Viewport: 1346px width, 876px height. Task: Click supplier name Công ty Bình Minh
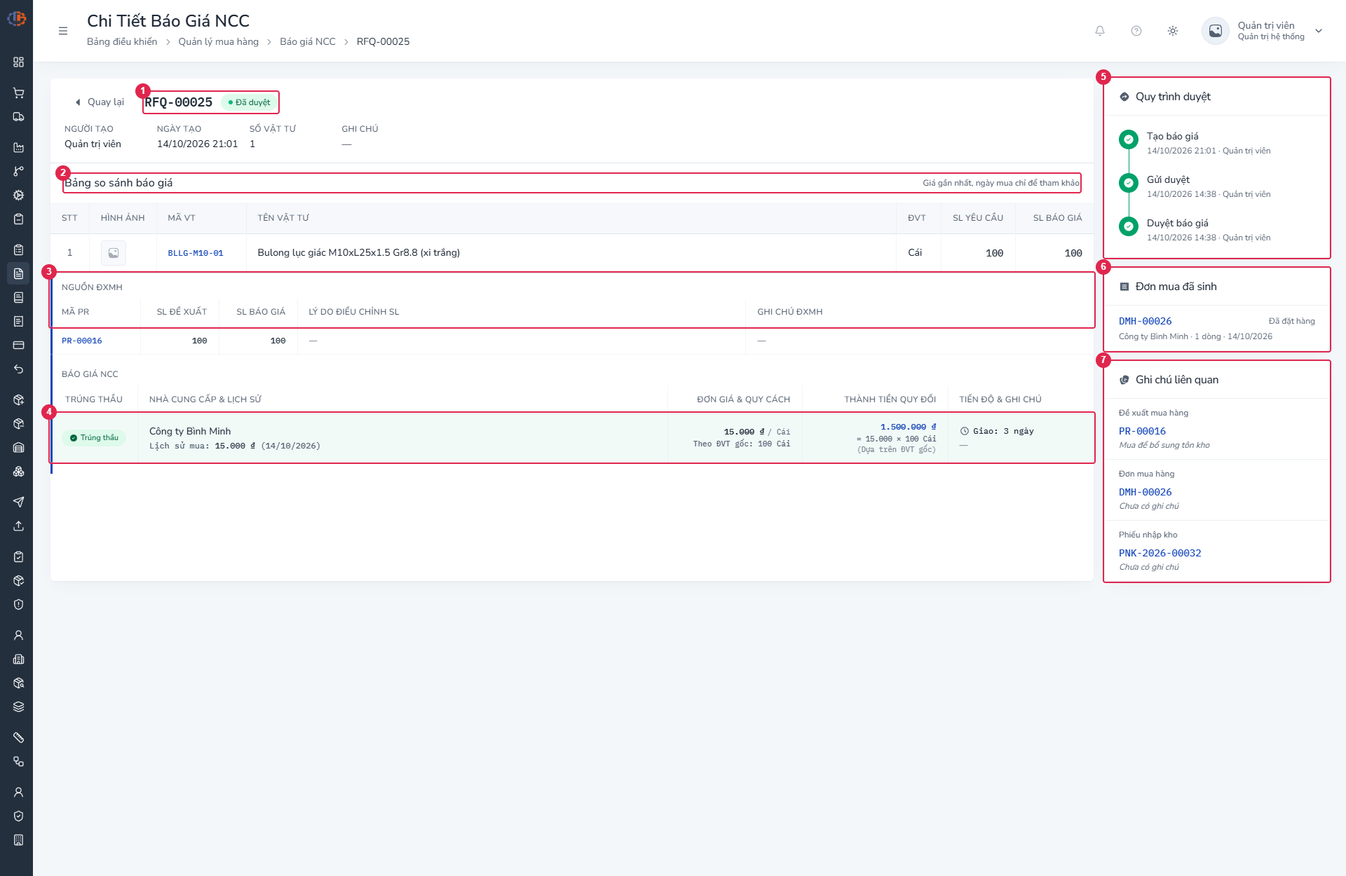[x=190, y=431]
